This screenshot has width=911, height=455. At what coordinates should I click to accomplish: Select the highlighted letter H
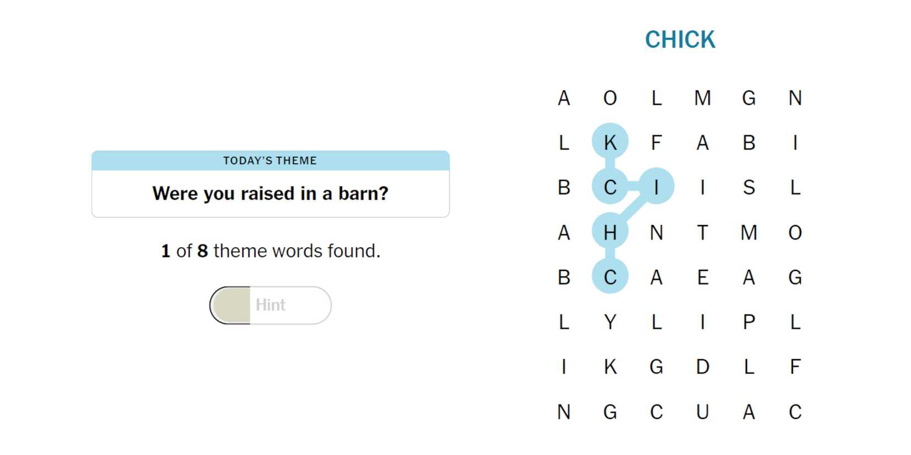tap(610, 232)
